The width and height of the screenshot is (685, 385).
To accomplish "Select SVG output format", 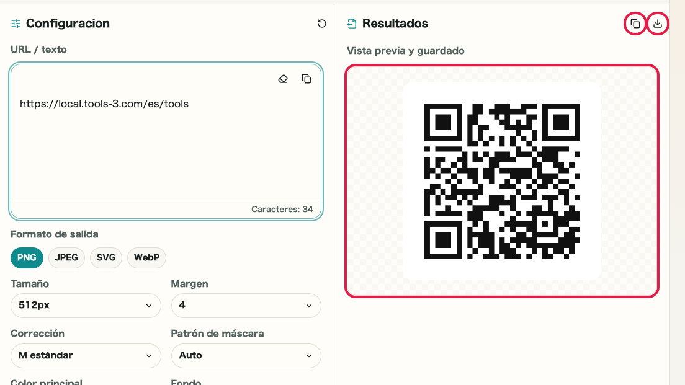I will (x=105, y=257).
